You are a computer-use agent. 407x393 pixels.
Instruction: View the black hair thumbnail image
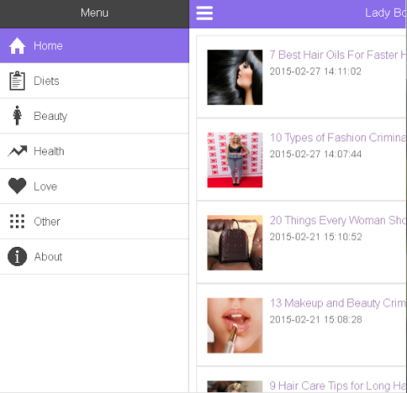click(x=235, y=77)
